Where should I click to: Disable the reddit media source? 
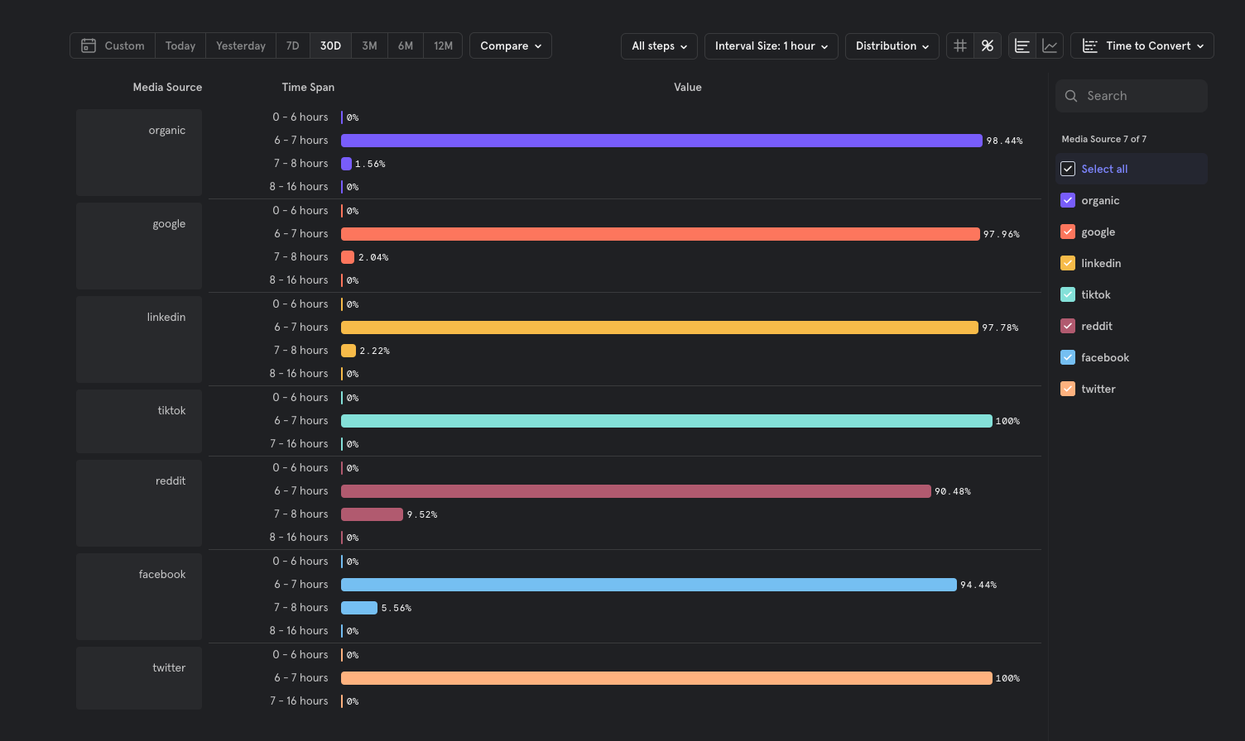tap(1068, 326)
